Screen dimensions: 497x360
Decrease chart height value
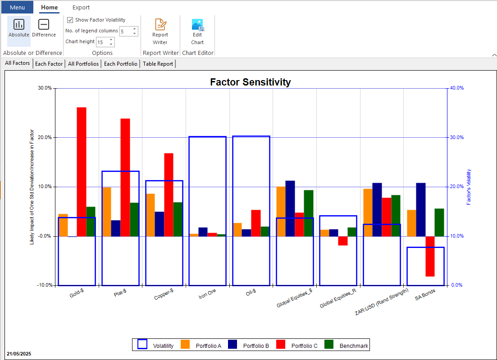(111, 45)
